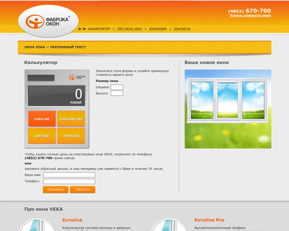Click the Про окна VEKA section heading
Viewport: 289px width, 231px height.
(43, 209)
